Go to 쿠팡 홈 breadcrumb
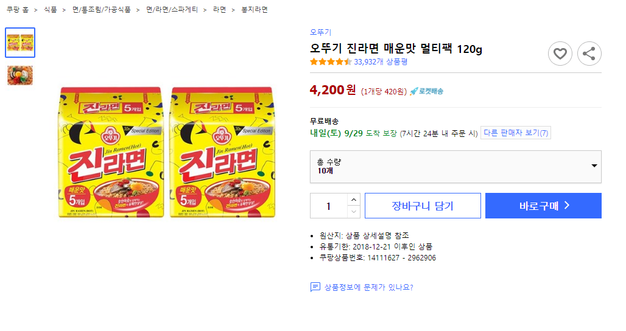The width and height of the screenshot is (626, 331). point(18,10)
